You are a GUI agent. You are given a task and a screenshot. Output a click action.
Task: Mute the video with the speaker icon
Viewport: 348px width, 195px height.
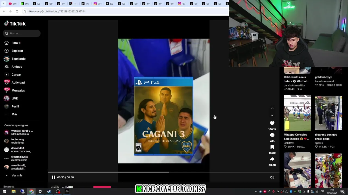[272, 177]
